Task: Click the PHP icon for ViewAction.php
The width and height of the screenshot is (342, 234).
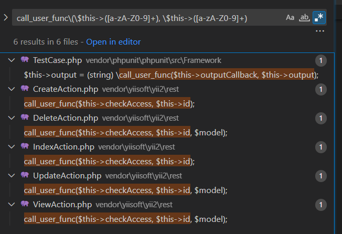Action: [x=25, y=204]
